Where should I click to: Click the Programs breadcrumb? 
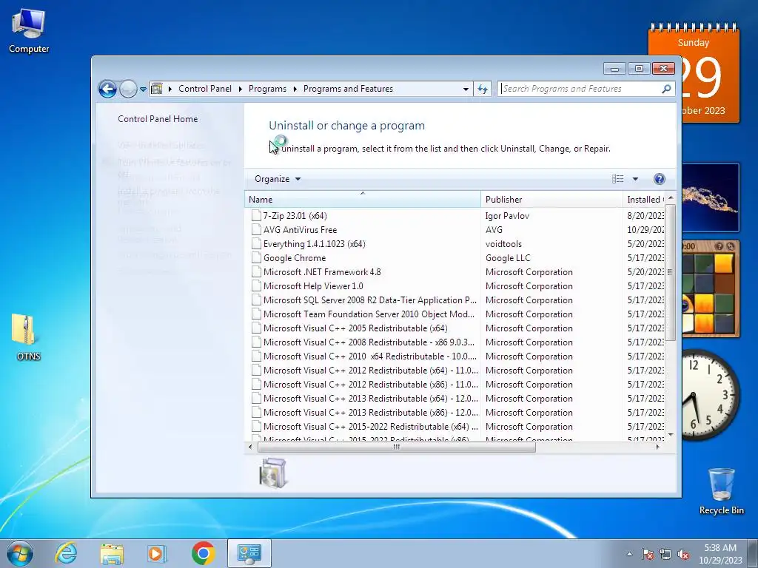click(267, 89)
